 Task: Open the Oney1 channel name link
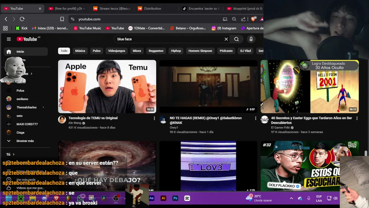174,127
